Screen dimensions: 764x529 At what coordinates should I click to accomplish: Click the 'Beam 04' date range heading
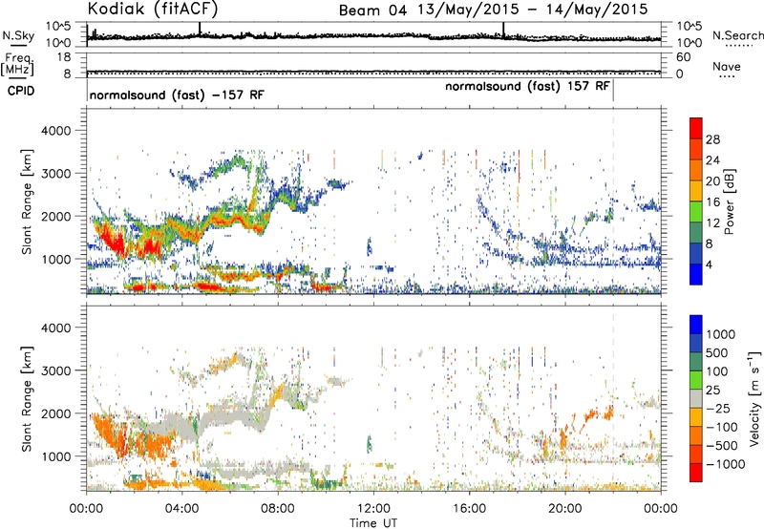[494, 11]
